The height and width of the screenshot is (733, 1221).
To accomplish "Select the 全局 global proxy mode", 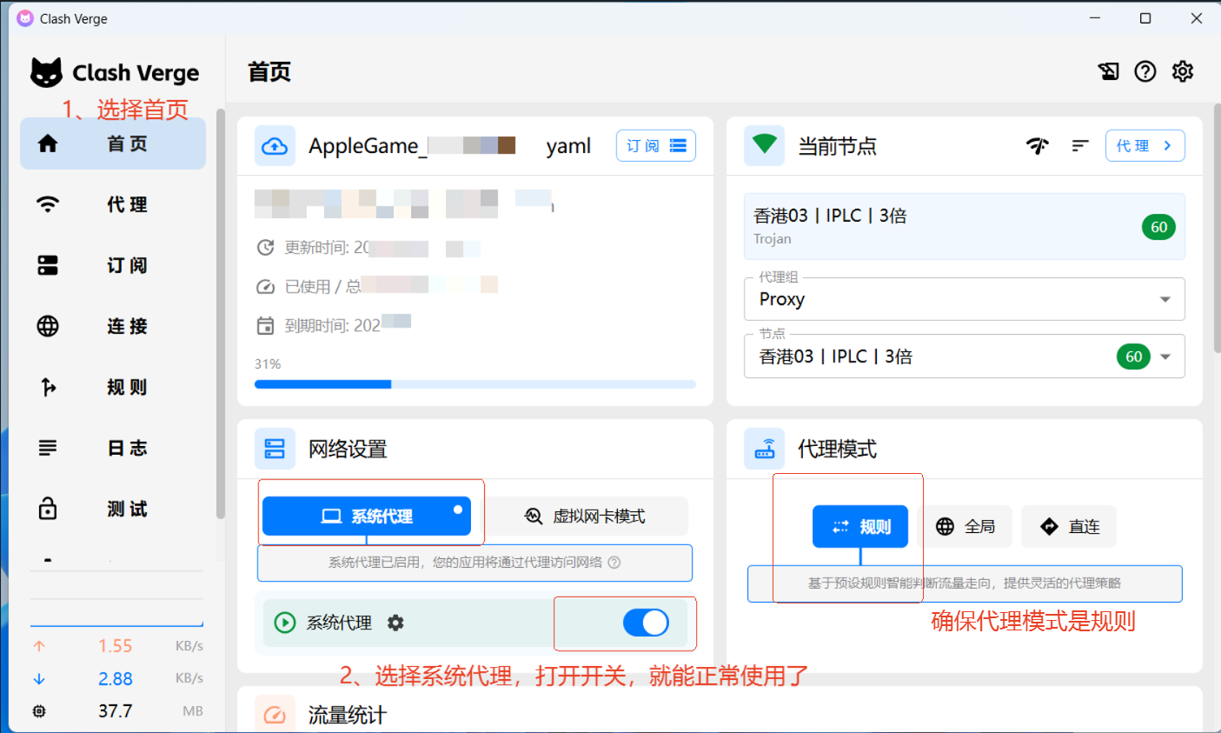I will (x=965, y=527).
